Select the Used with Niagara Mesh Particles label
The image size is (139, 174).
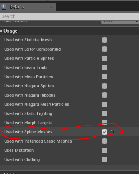pyautogui.click(x=37, y=104)
